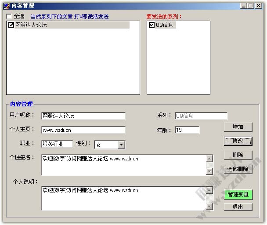Select the QQ信息 row text in series list
Screen dimensions: 267x225
click(x=164, y=25)
